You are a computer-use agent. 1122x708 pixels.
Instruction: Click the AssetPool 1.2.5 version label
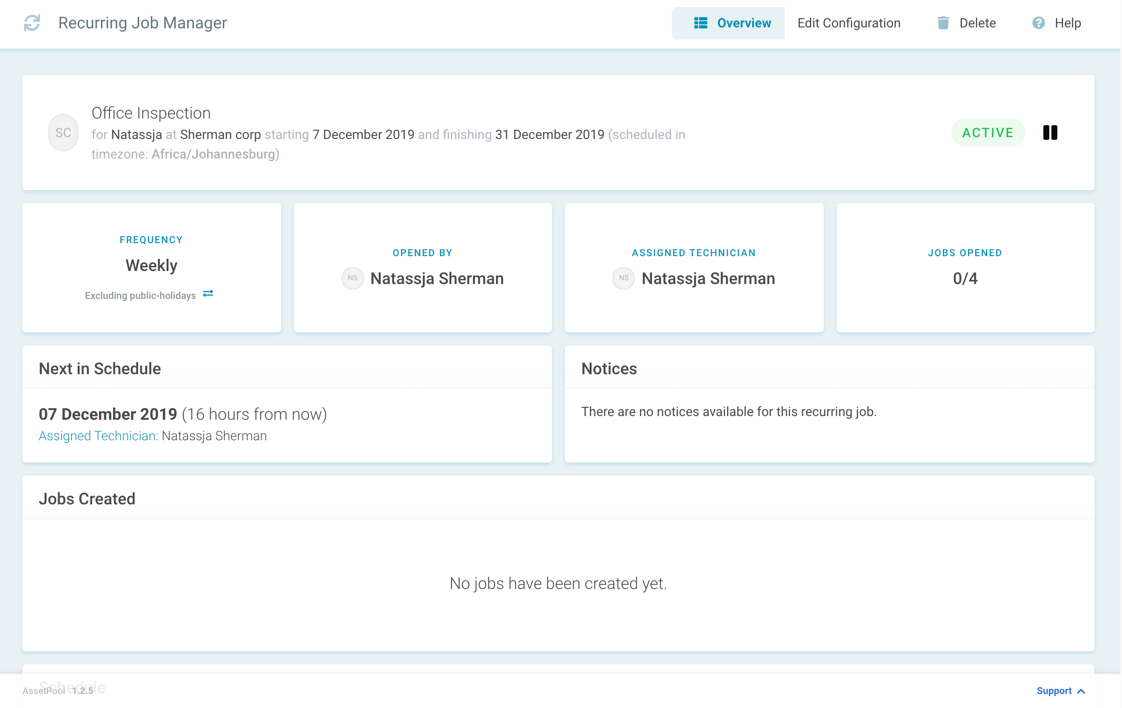click(57, 691)
